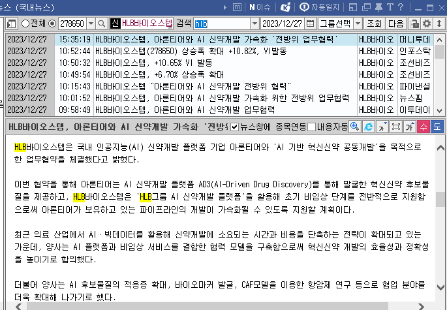The height and width of the screenshot is (310, 447).
Task: Click the duplicate window icon
Action: click(x=366, y=7)
